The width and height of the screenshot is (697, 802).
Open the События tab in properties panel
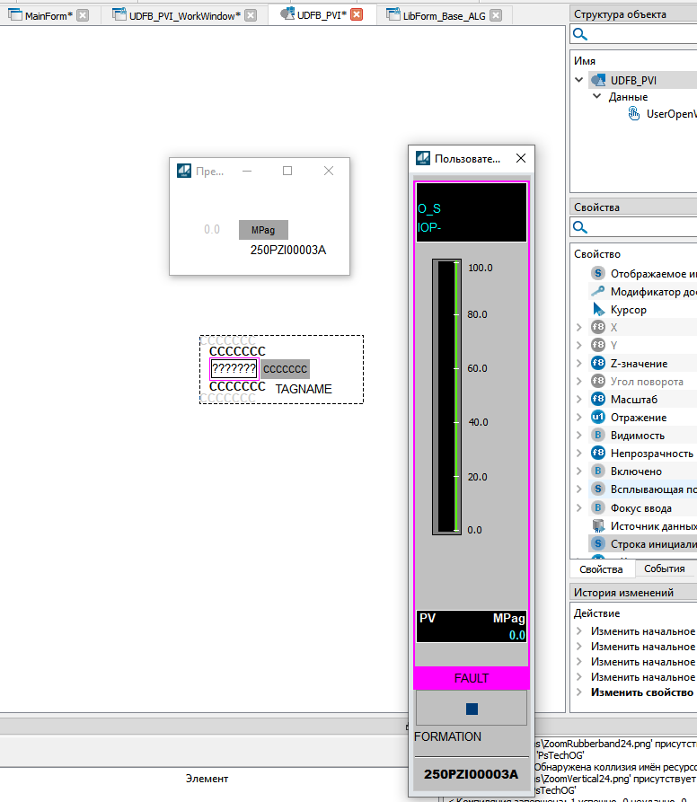[665, 568]
